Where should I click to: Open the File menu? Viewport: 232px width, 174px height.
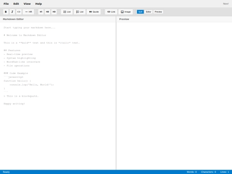tap(6, 4)
